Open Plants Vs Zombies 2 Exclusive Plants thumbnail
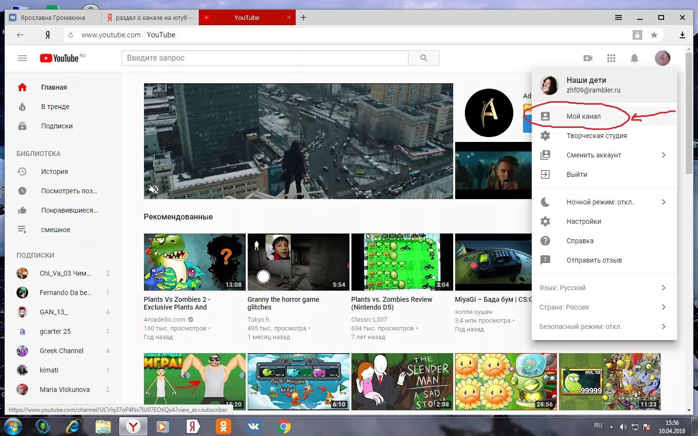 (194, 262)
